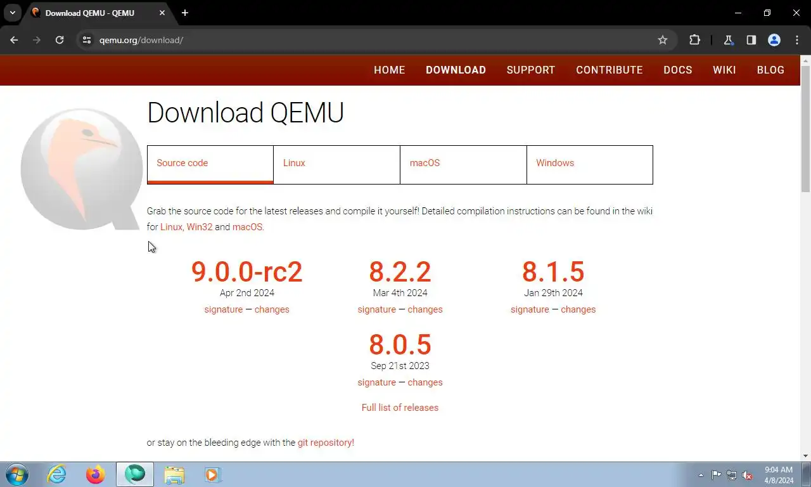The image size is (811, 487).
Task: Open macOS compilation instructions link in paragraph
Action: tap(247, 227)
